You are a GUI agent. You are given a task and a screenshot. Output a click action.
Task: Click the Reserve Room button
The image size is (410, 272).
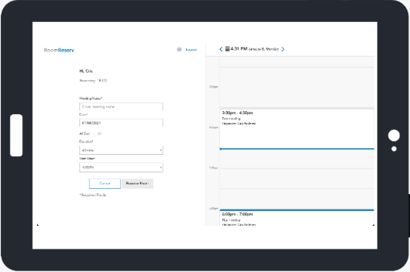click(x=138, y=184)
